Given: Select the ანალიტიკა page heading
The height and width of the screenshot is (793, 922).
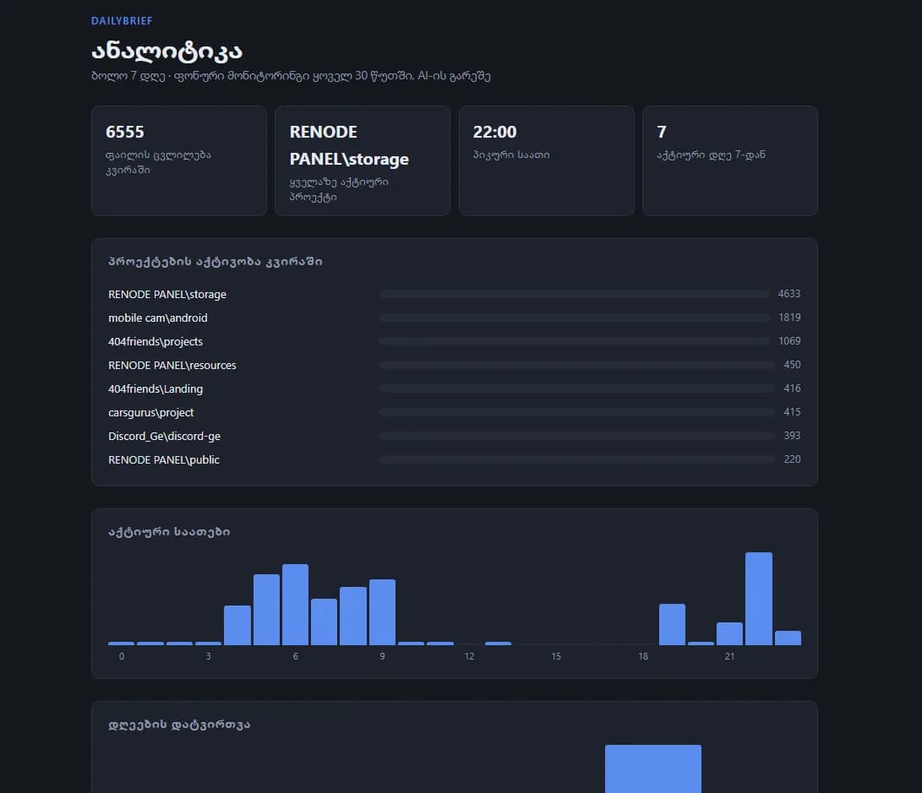Looking at the screenshot, I should coord(166,52).
